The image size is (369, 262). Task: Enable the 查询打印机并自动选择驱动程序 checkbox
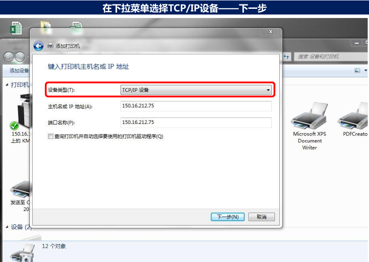tap(51, 136)
